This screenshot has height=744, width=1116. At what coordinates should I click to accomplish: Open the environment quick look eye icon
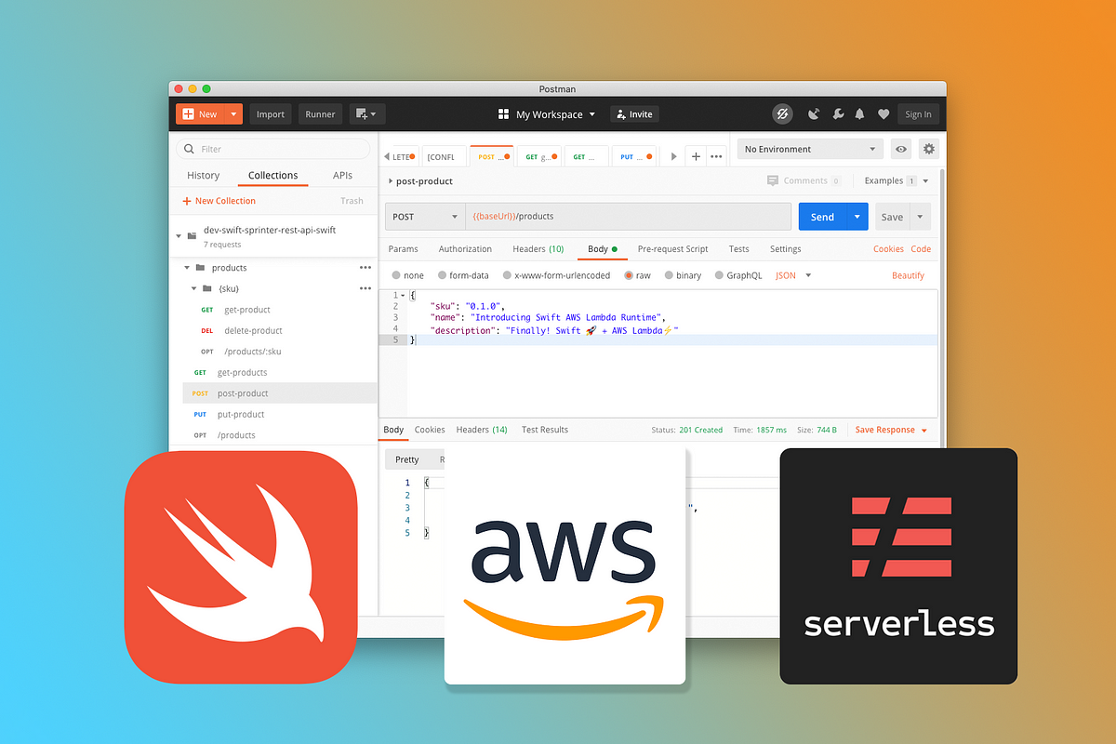[x=900, y=149]
